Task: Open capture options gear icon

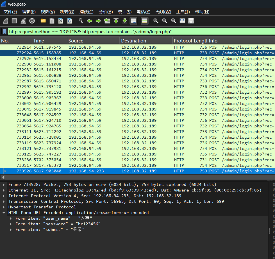Action: (x=32, y=21)
